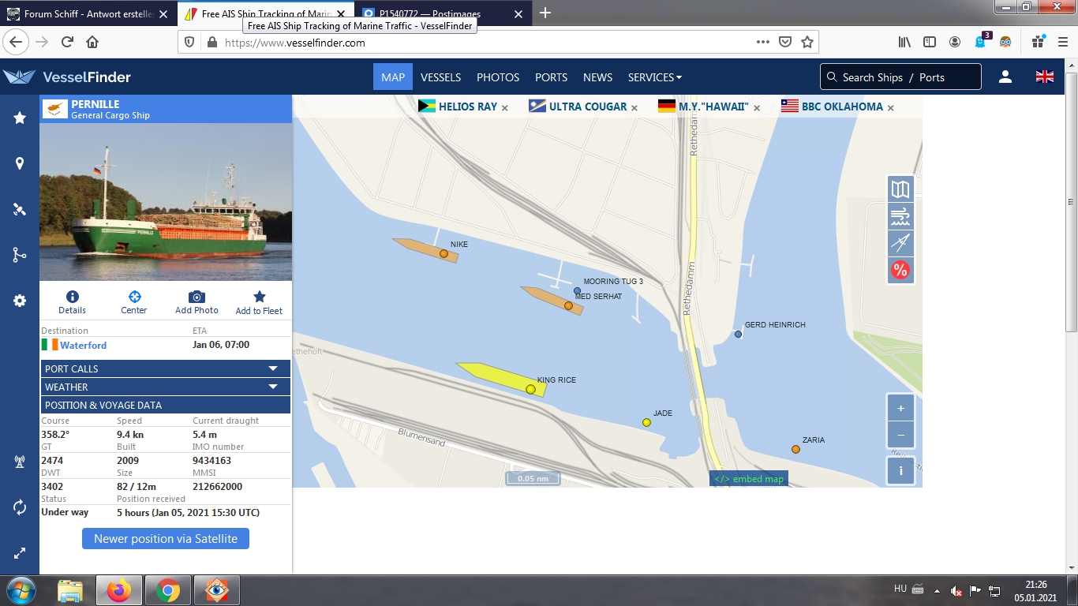Open the satellite icon in sidebar

[20, 209]
